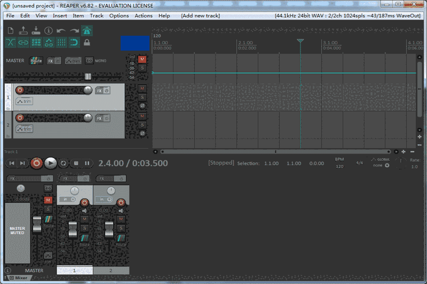Open Project Settings info icon in toolbar

coord(49,30)
